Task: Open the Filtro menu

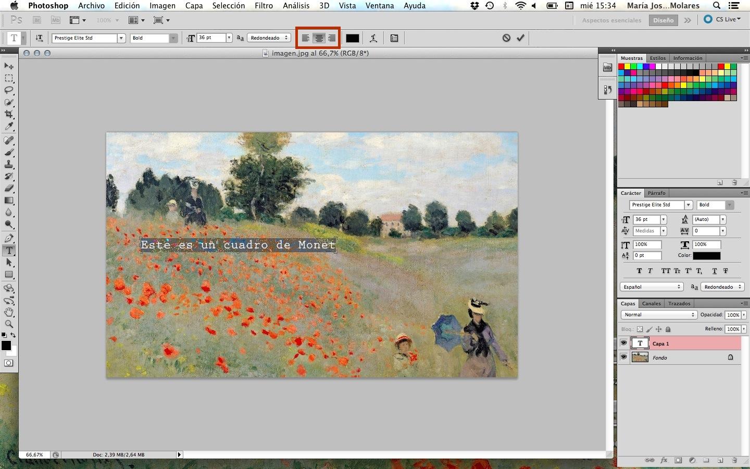Action: tap(264, 6)
